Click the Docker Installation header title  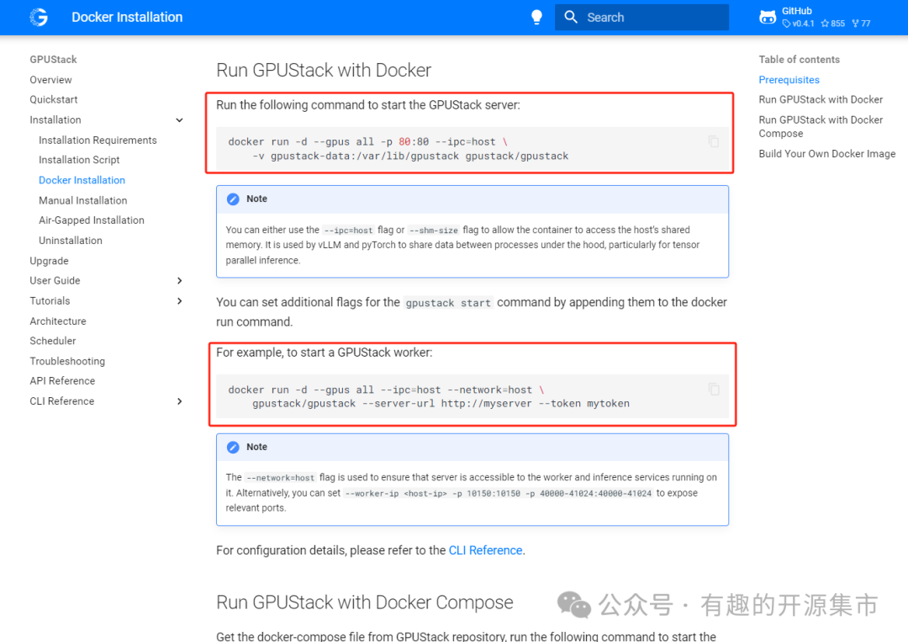127,18
